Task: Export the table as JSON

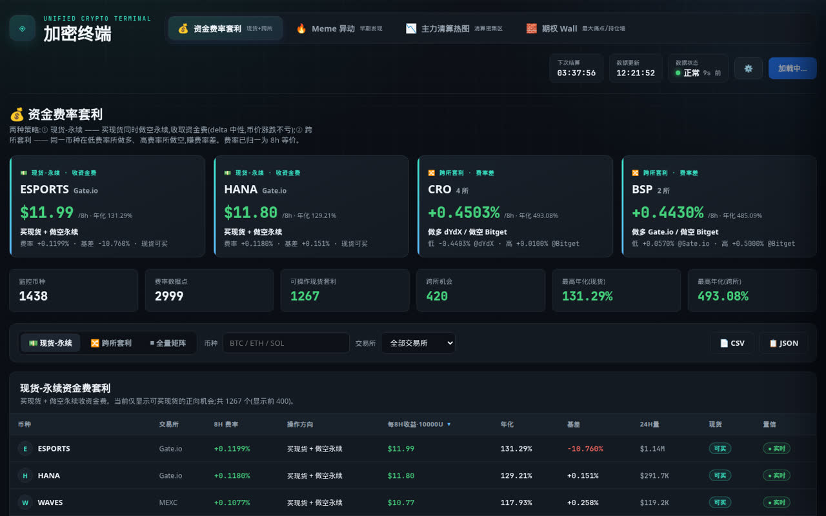Action: (783, 343)
